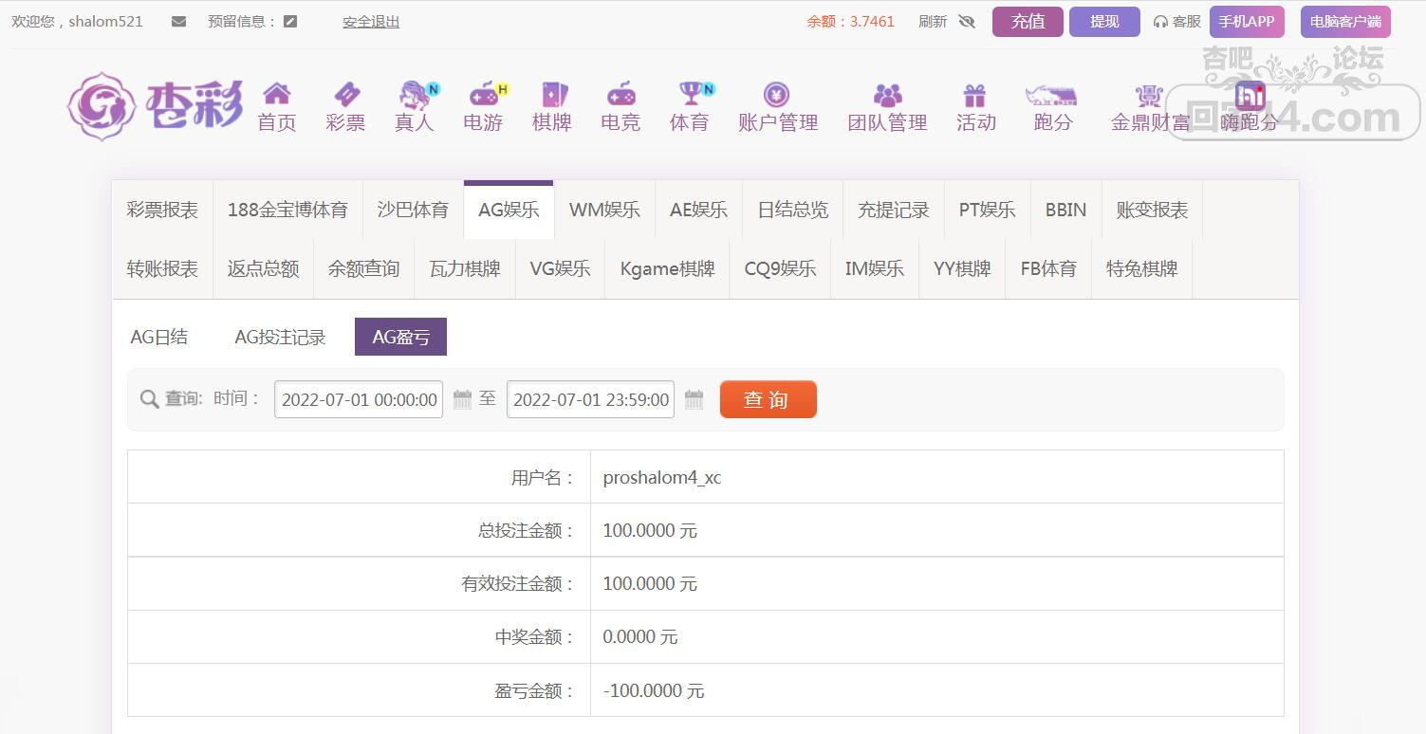
Task: Open 账户管理 account management icon
Action: (x=777, y=94)
